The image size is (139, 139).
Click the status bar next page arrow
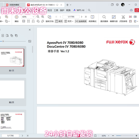pos(22,136)
